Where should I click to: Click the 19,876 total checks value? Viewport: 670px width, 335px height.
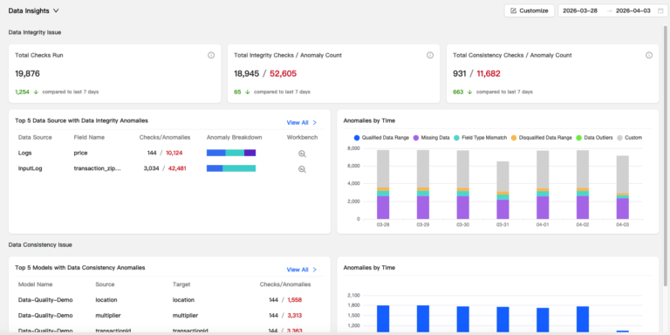pos(27,73)
